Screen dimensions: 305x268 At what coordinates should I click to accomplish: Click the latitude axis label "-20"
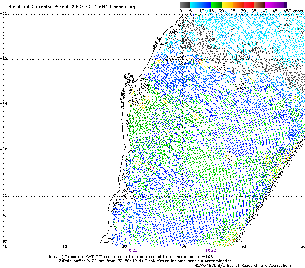pos(4,242)
